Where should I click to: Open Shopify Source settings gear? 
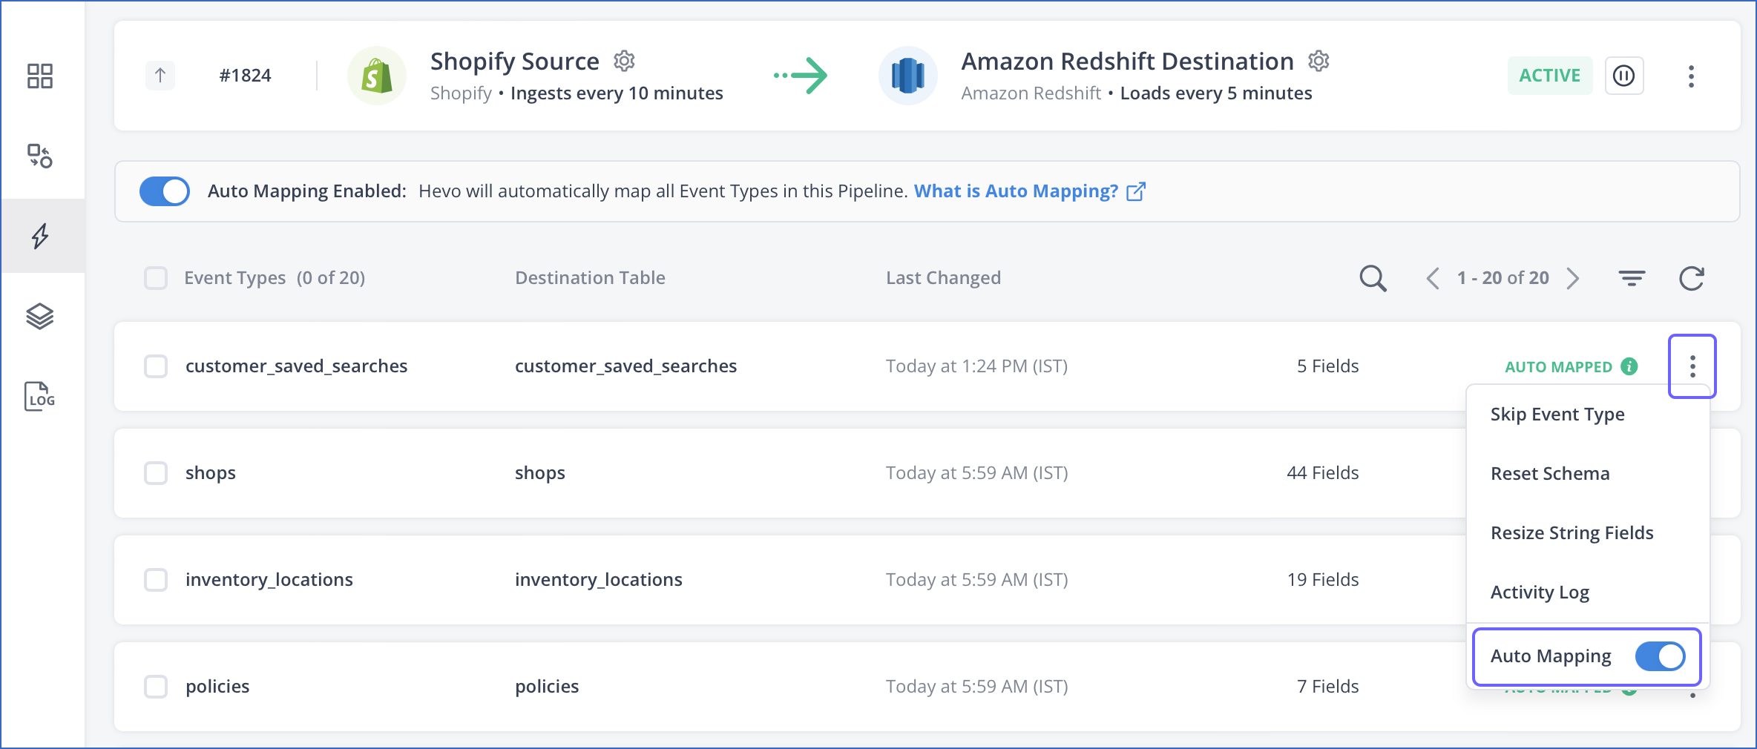(624, 61)
